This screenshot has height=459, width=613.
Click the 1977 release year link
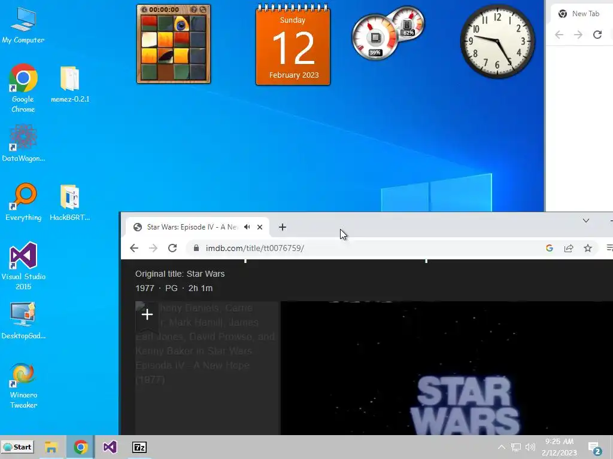tap(145, 288)
